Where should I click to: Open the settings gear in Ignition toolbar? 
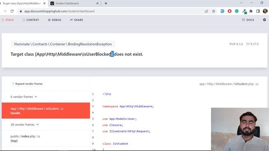(x=264, y=20)
